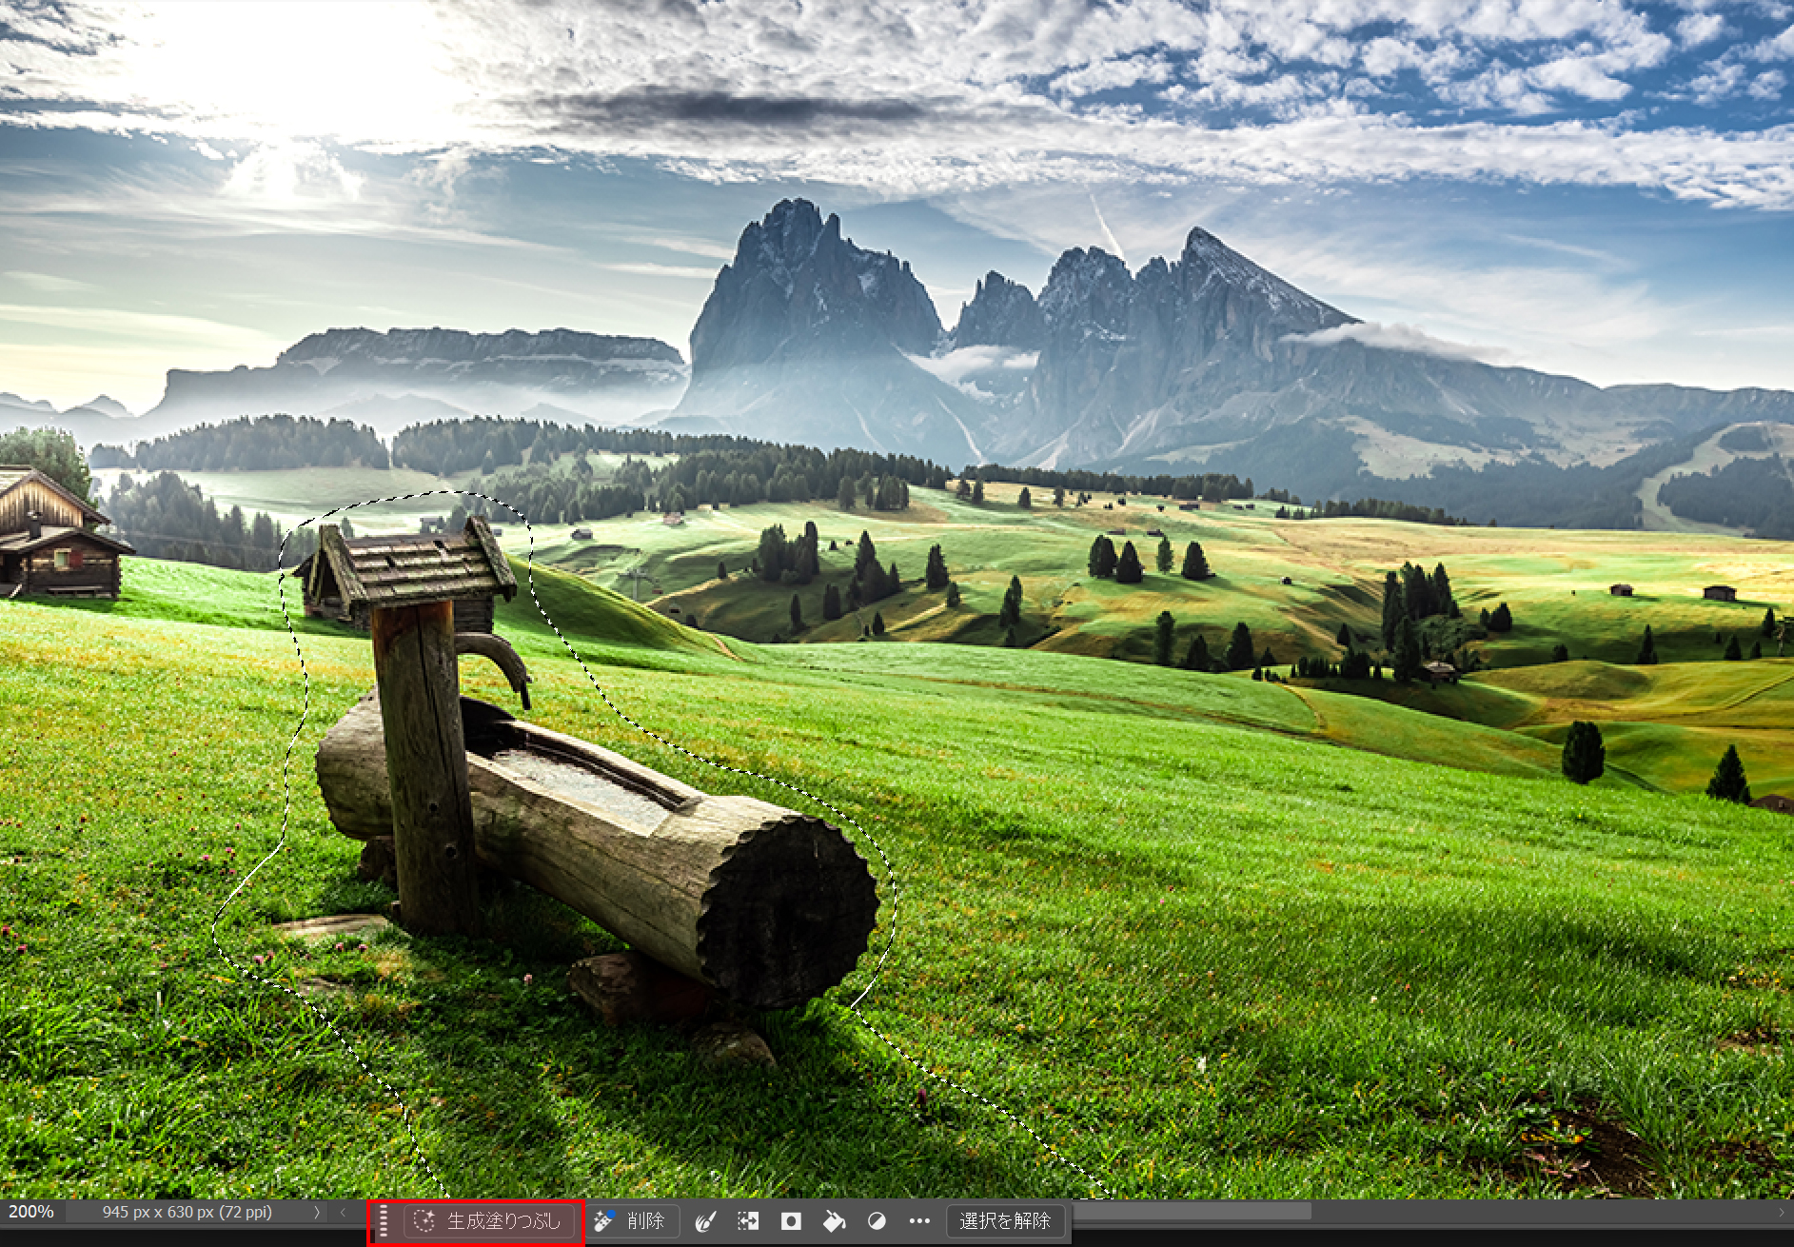Click the horizontal scroll left arrow
Image resolution: width=1794 pixels, height=1247 pixels.
coord(343,1212)
